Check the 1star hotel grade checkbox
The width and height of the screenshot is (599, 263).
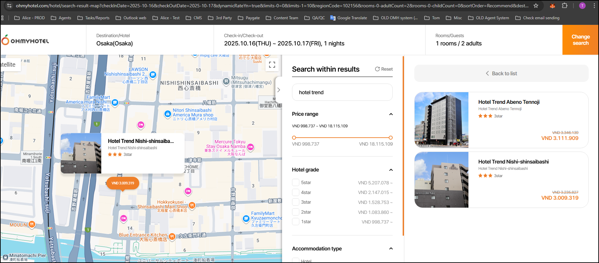[295, 222]
